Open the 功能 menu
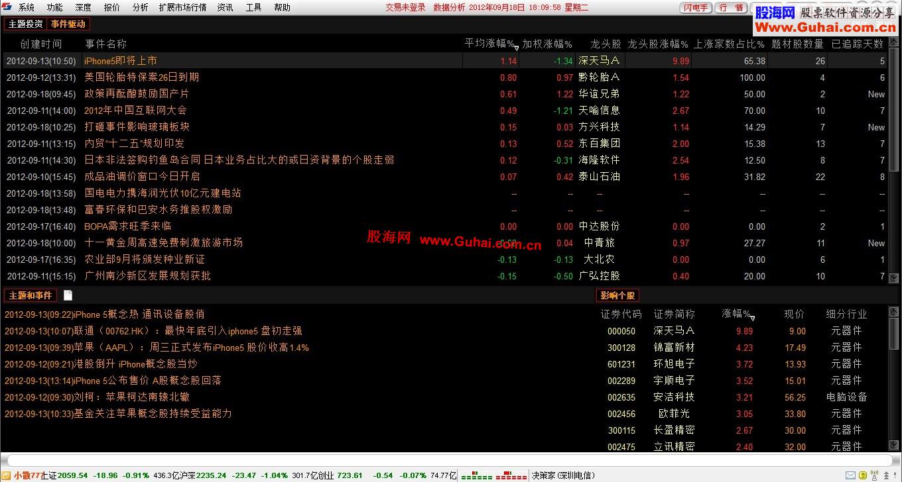 [x=54, y=7]
